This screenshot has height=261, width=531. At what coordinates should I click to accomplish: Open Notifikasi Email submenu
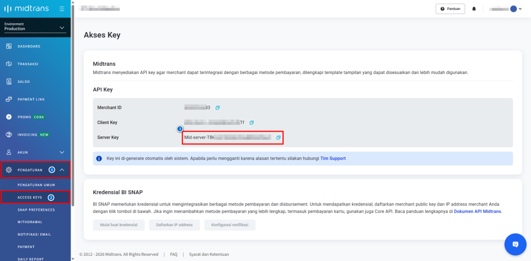pyautogui.click(x=35, y=234)
